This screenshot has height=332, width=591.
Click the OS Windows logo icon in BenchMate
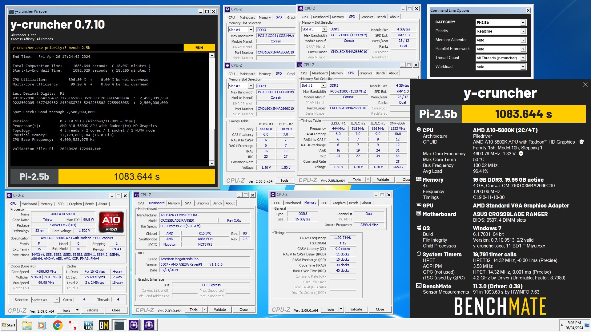pos(419,228)
